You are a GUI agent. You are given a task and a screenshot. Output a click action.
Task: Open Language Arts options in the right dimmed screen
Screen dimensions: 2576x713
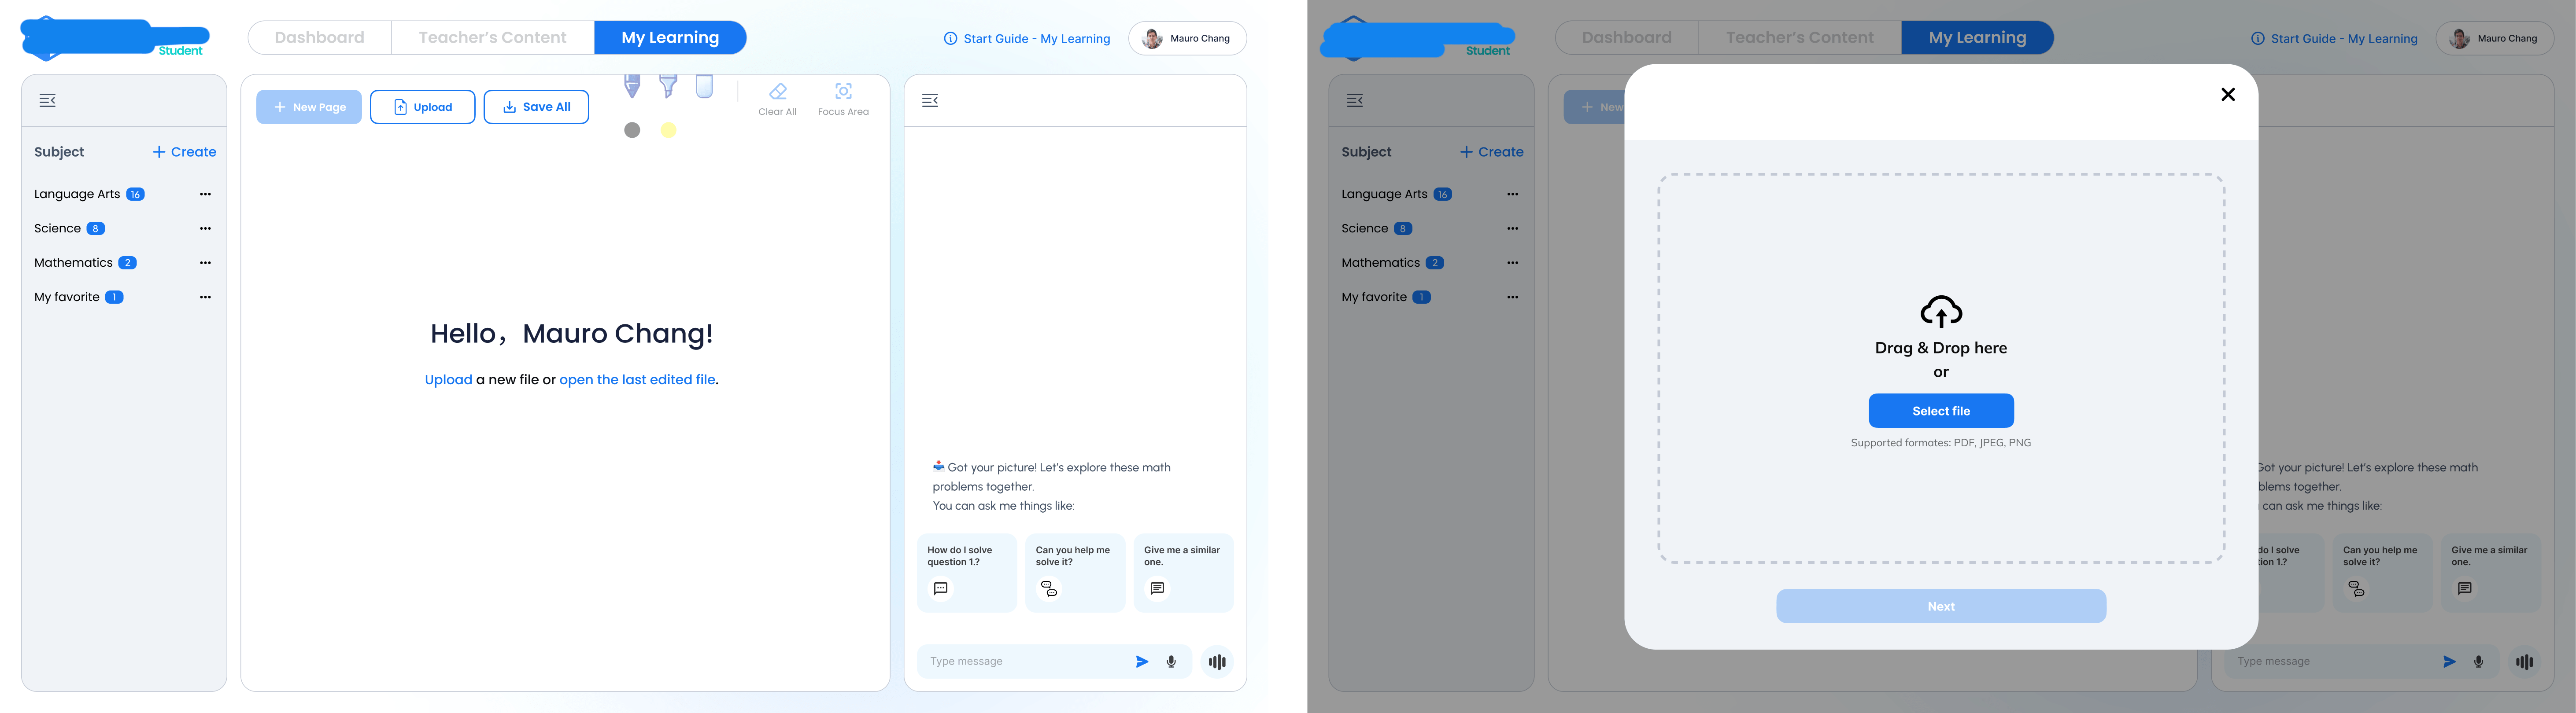pyautogui.click(x=1512, y=194)
